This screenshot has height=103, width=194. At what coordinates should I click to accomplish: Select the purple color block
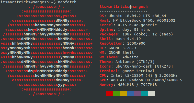click(x=137, y=94)
